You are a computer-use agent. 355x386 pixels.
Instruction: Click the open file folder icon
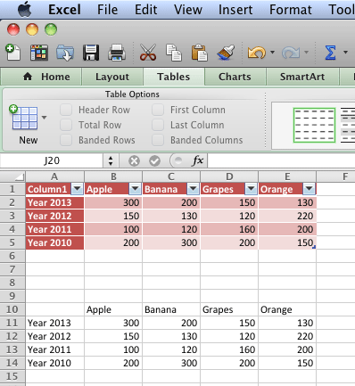click(65, 53)
